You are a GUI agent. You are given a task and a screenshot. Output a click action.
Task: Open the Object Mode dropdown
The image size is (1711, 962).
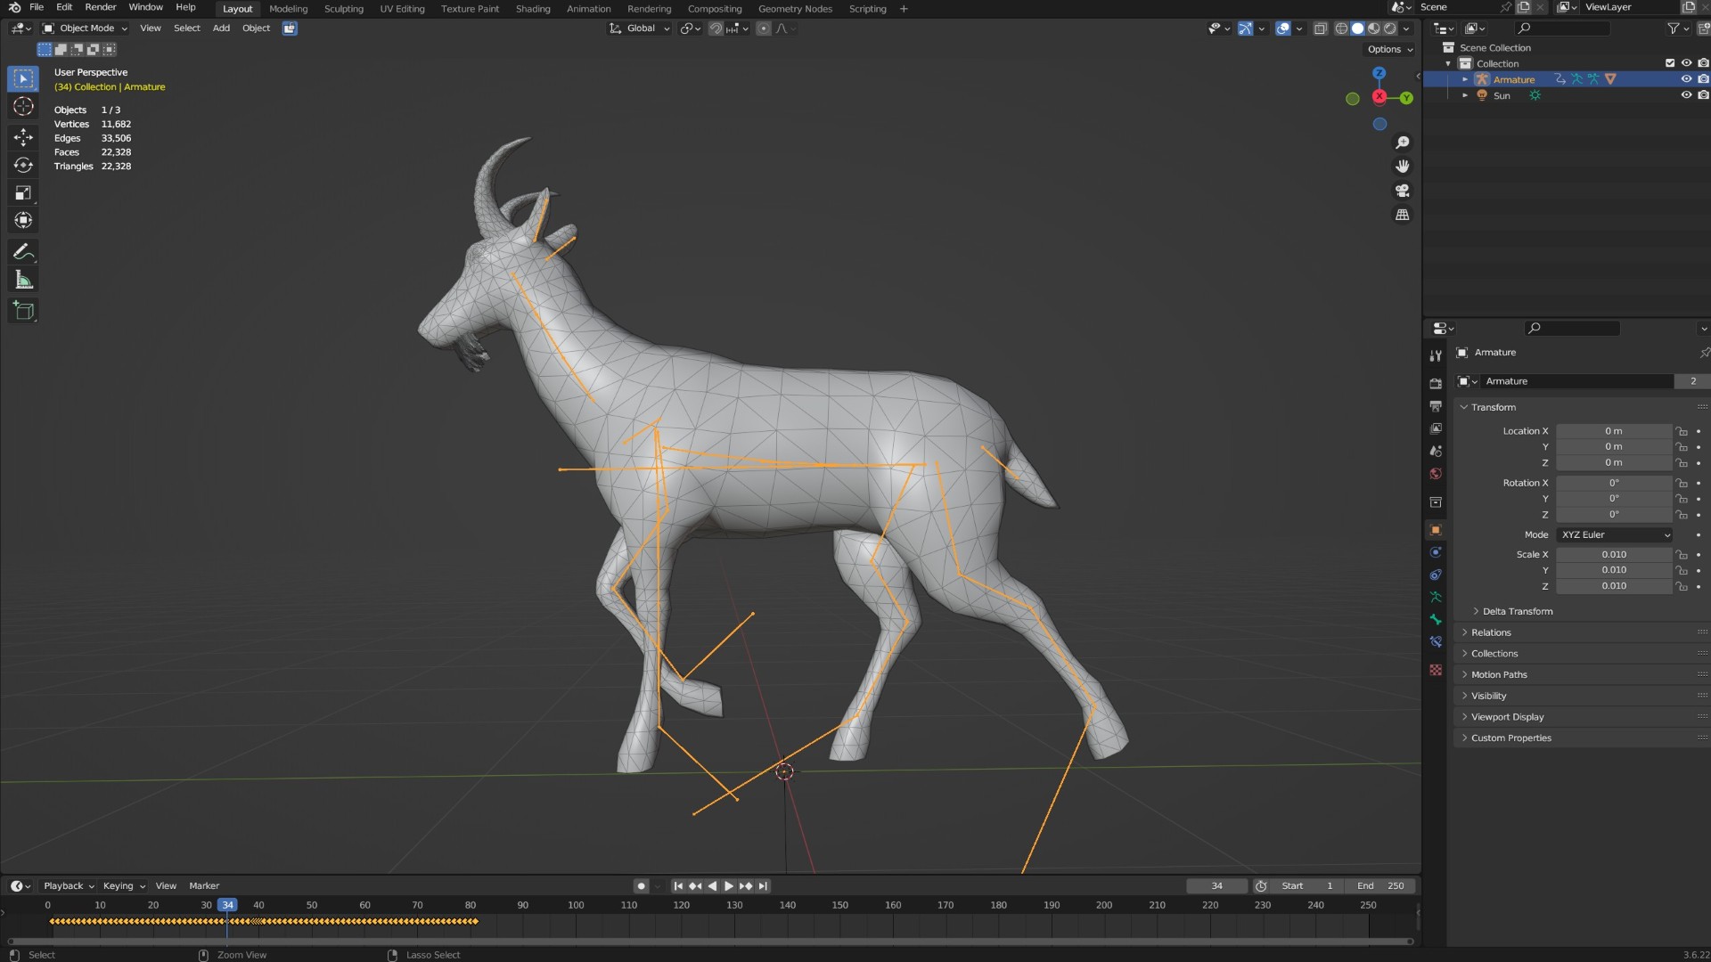click(86, 29)
